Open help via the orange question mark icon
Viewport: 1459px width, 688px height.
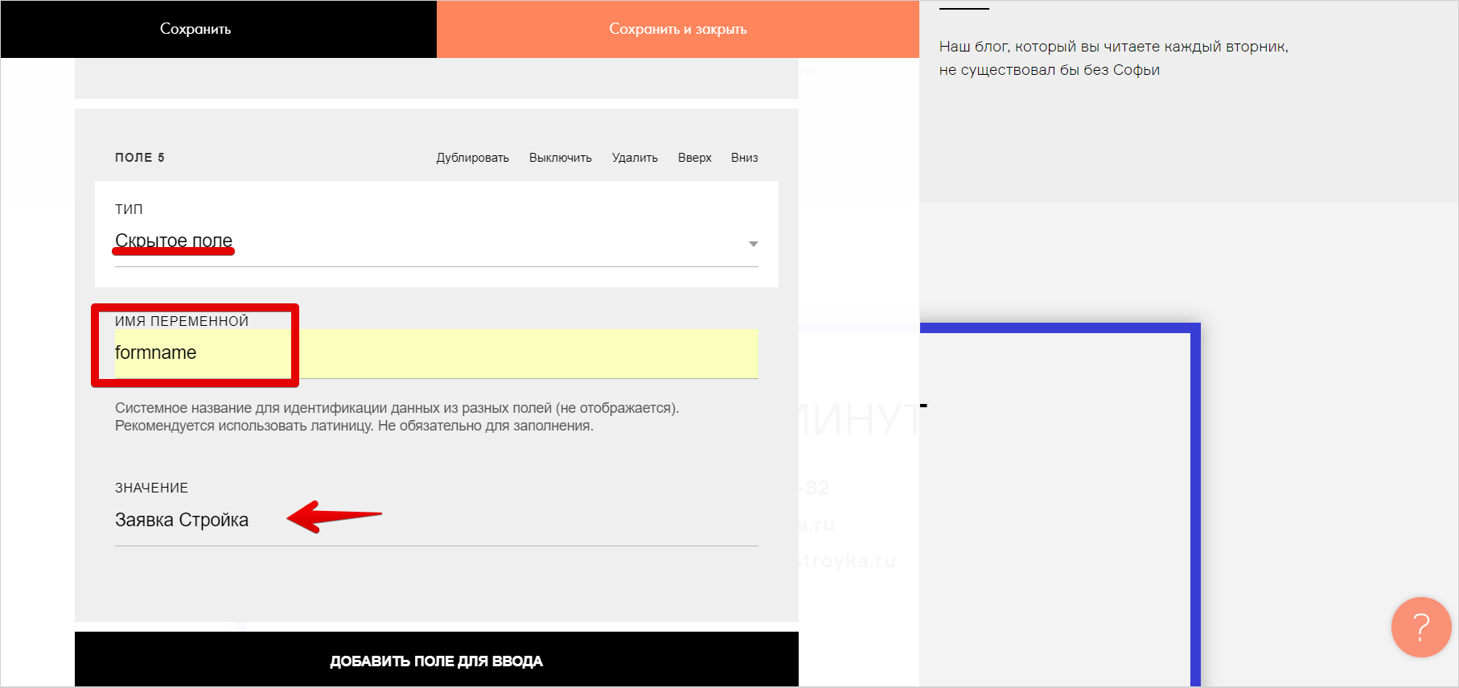(x=1420, y=627)
